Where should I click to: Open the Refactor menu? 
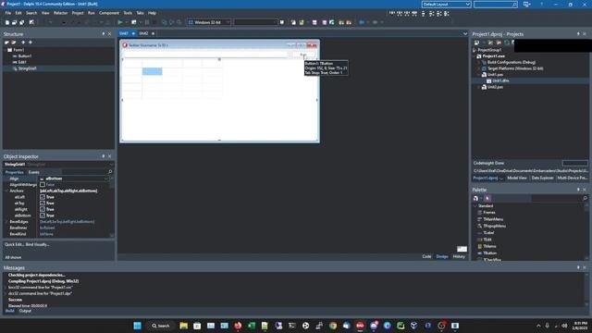60,13
